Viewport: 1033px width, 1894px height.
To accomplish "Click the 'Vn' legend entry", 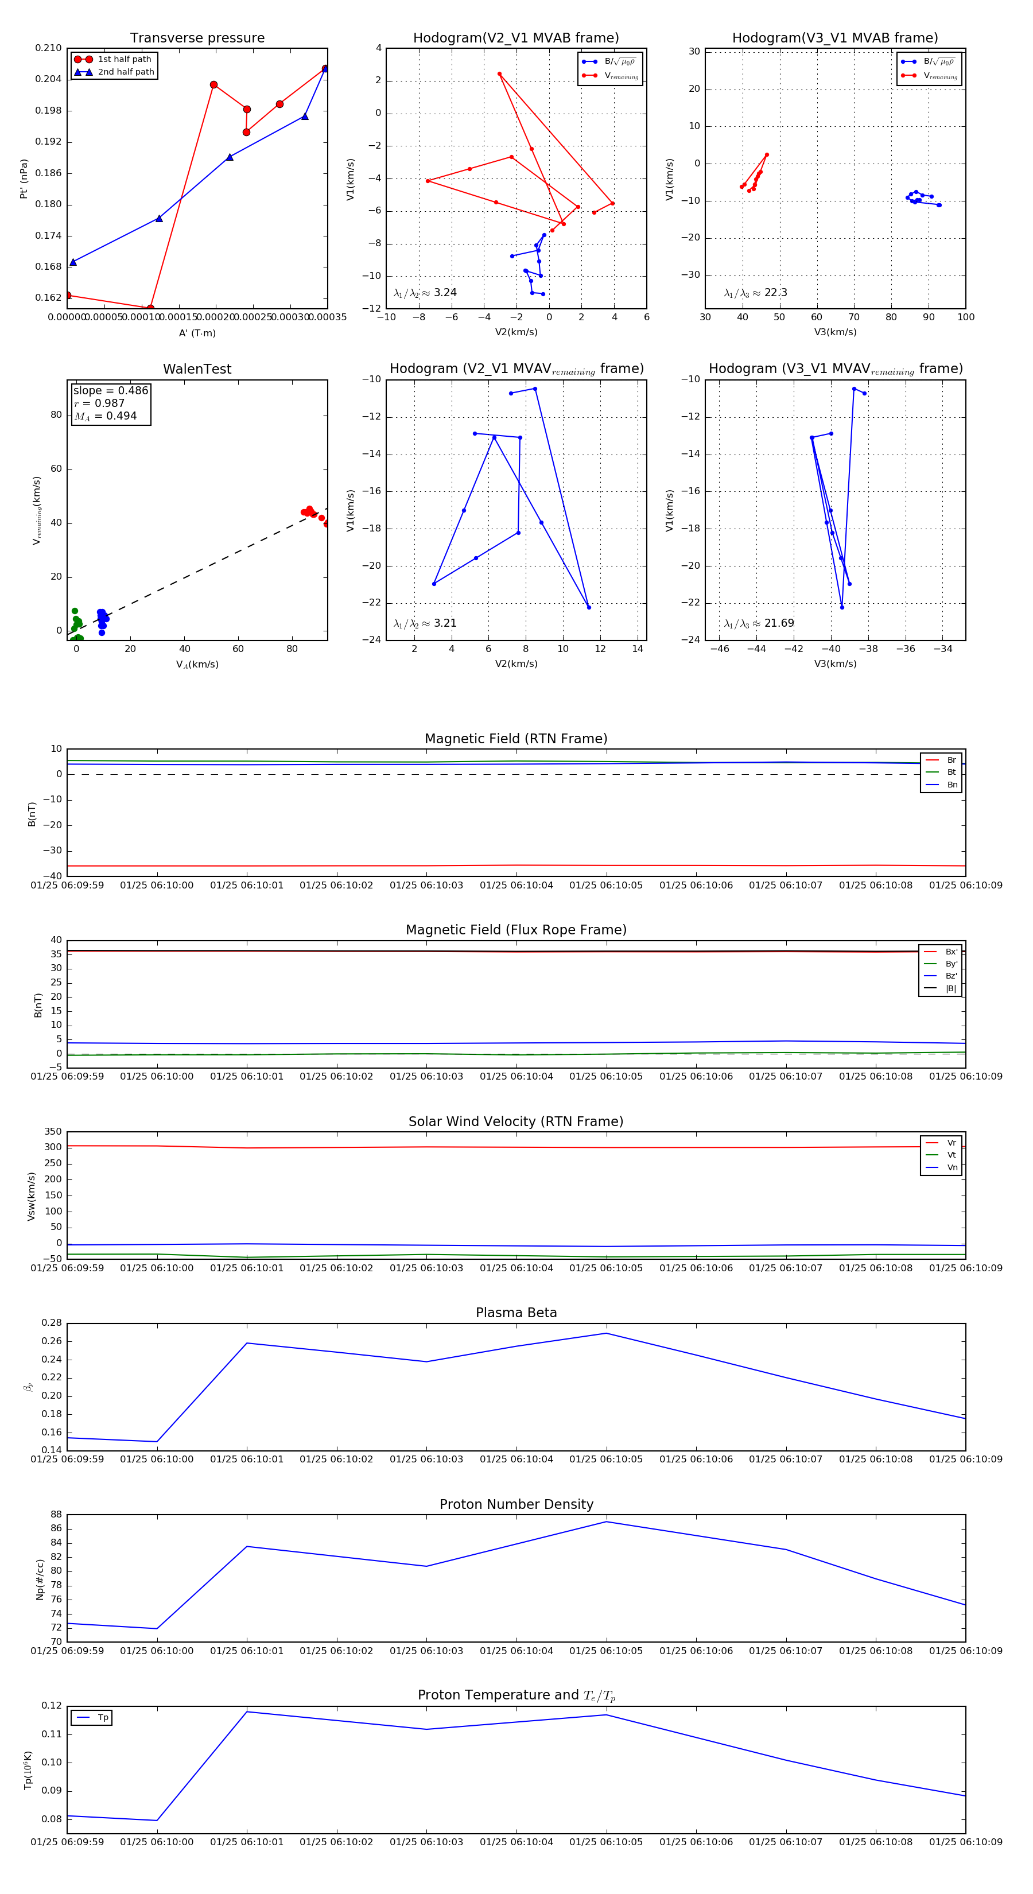I will point(942,1167).
